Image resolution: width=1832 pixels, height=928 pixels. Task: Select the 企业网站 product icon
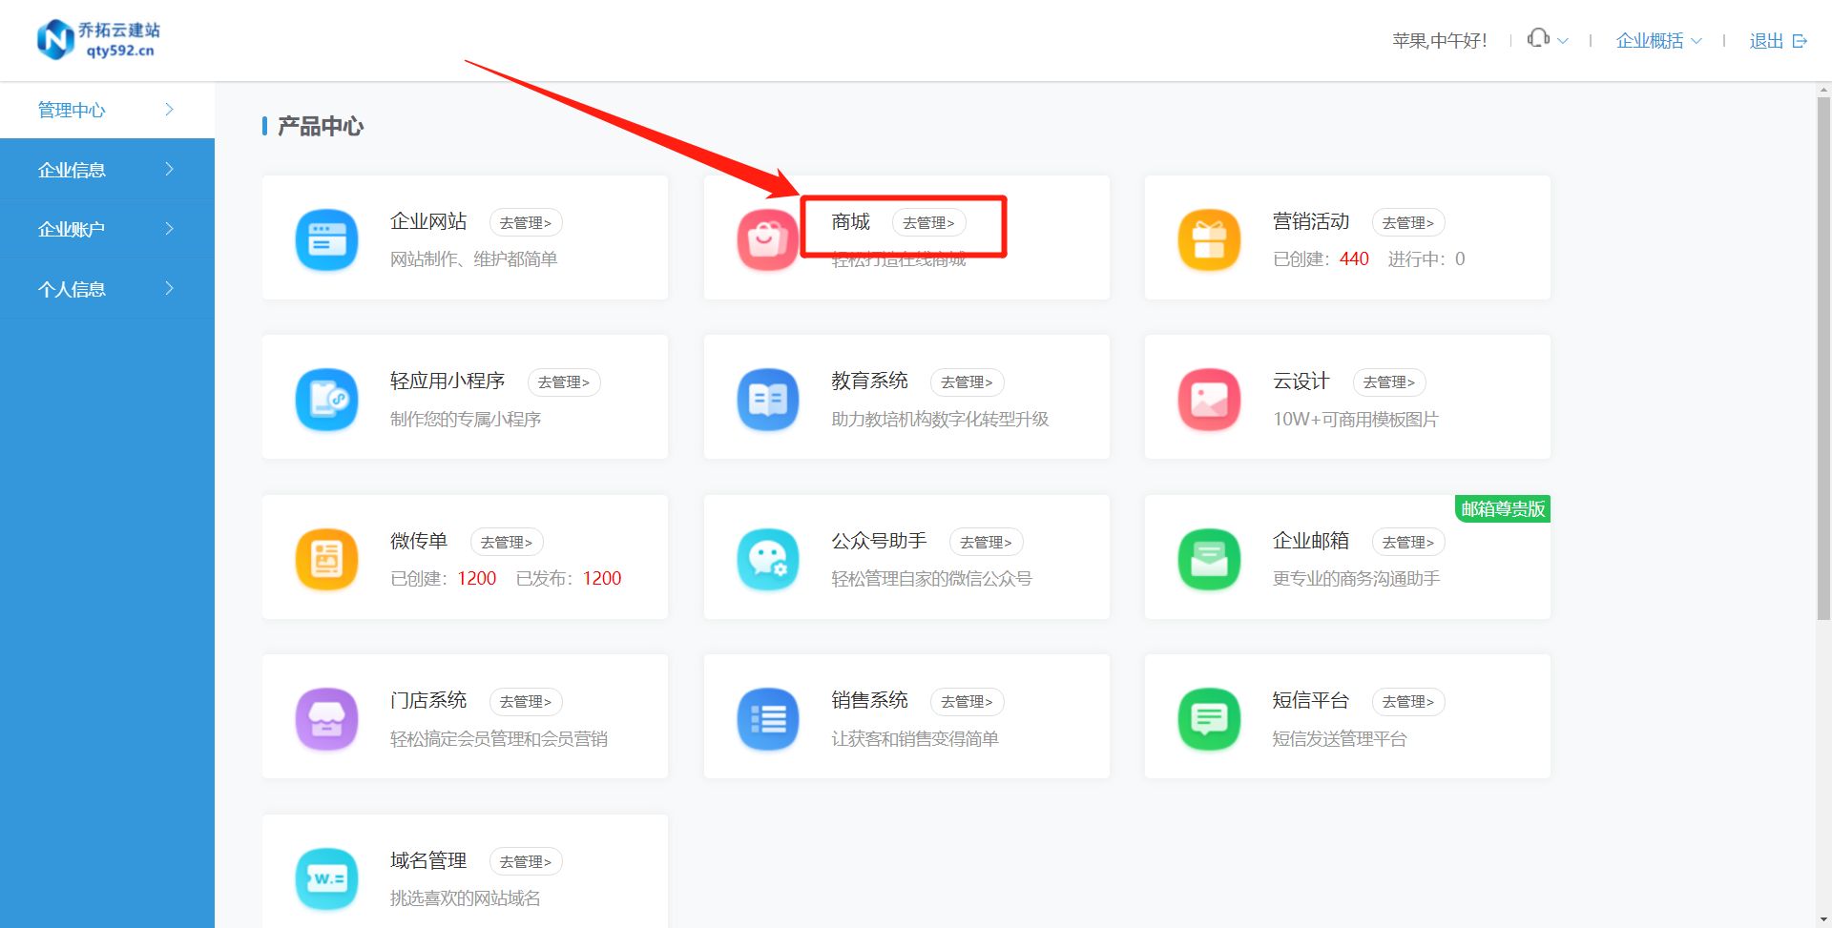point(326,239)
